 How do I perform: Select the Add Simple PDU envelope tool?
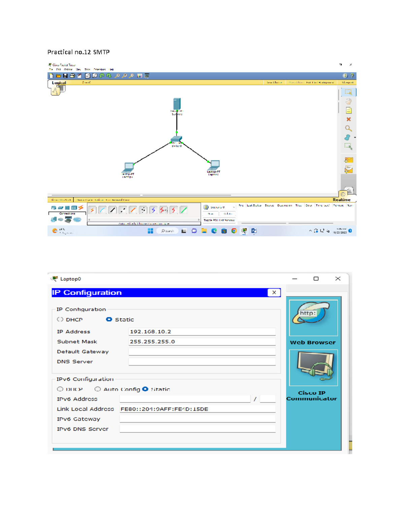[x=348, y=160]
